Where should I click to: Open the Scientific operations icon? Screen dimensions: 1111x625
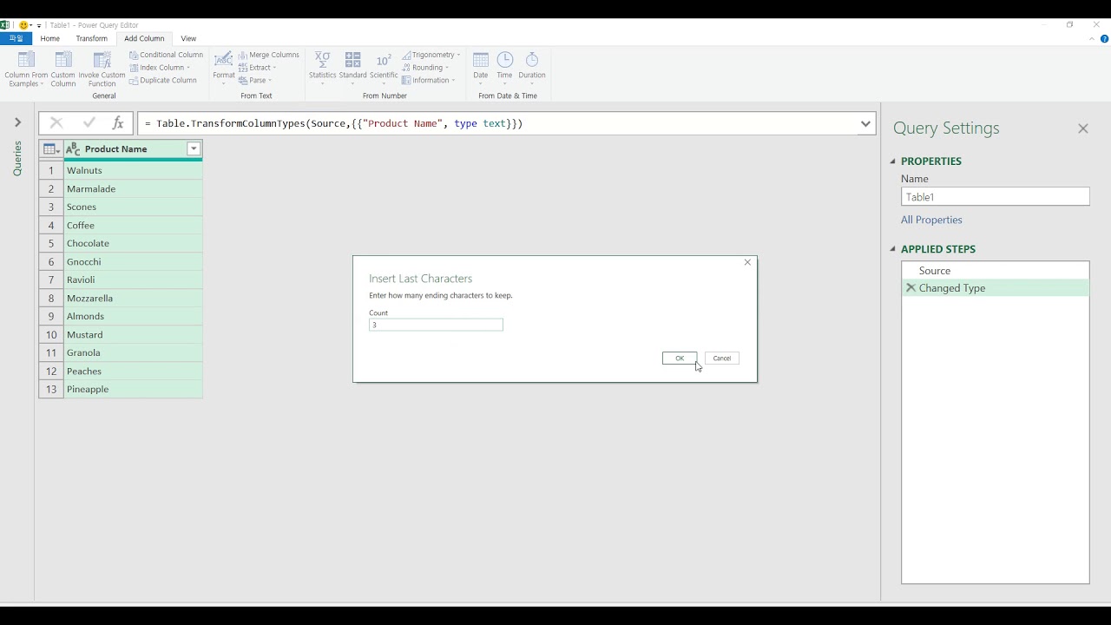384,60
